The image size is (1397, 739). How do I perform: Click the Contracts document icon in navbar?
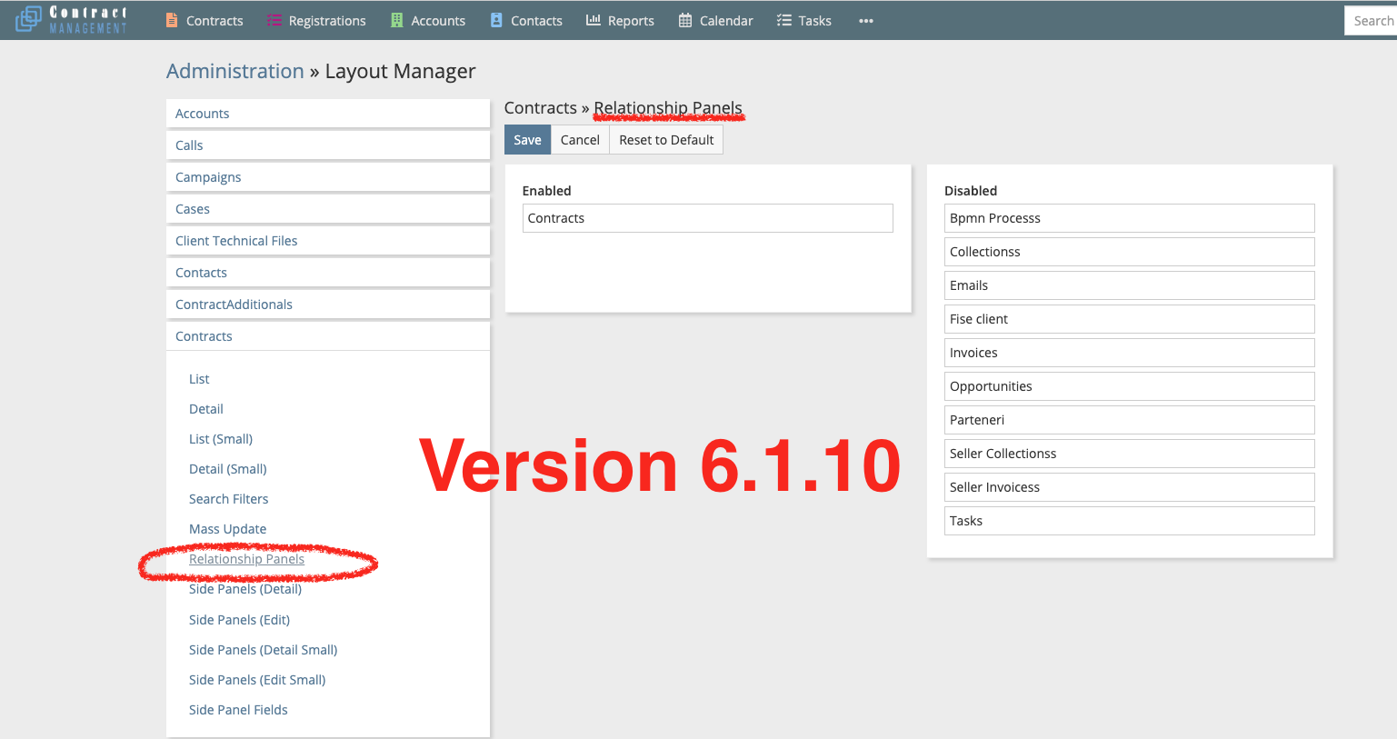[x=172, y=20]
